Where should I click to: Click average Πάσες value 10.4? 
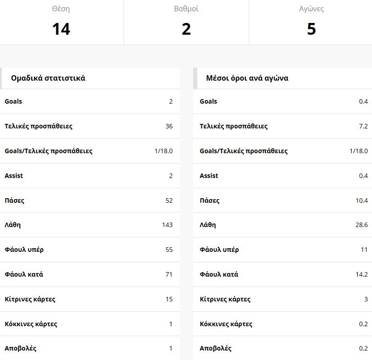click(x=362, y=201)
